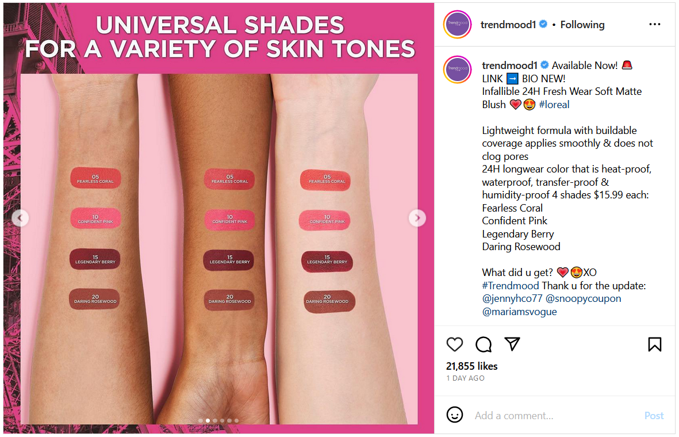Visit @mariamsvogue profile mention
This screenshot has height=437, width=679.
tap(519, 312)
